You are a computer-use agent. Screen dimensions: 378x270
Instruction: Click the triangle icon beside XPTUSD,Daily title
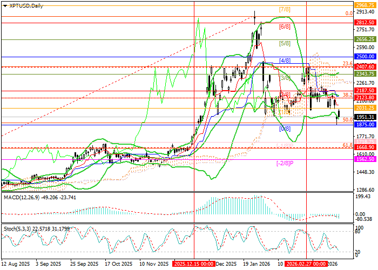coord(4,5)
